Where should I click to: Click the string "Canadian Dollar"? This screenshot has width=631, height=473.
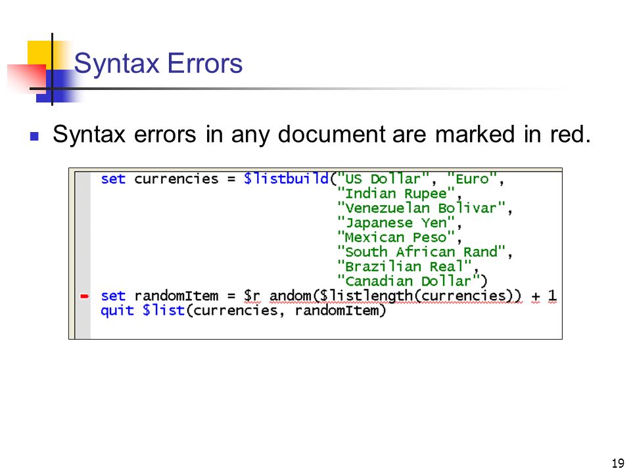[x=408, y=281]
